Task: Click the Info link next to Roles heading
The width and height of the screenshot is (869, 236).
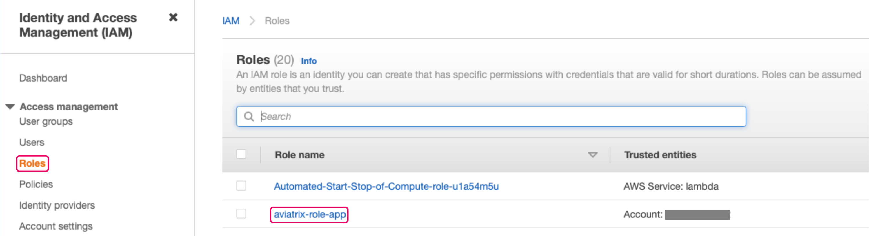Action: click(x=309, y=61)
